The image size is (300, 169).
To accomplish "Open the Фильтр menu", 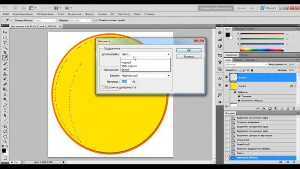I will pos(90,14).
